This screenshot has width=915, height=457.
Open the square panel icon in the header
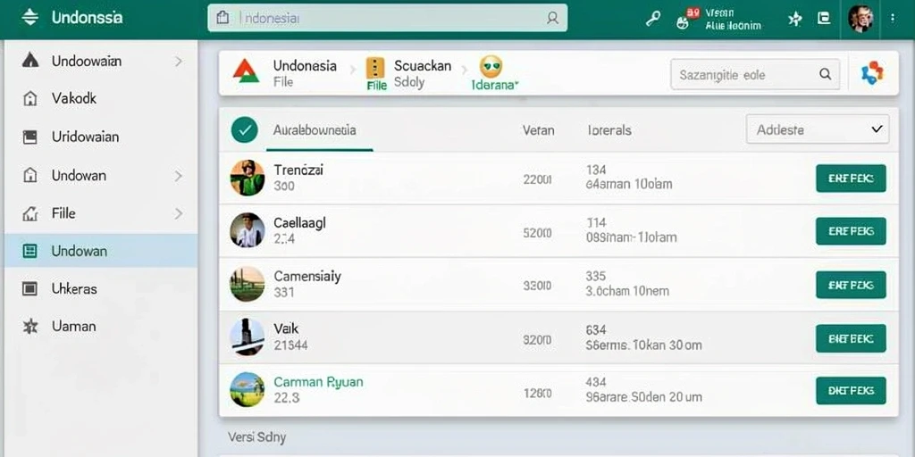coord(824,18)
